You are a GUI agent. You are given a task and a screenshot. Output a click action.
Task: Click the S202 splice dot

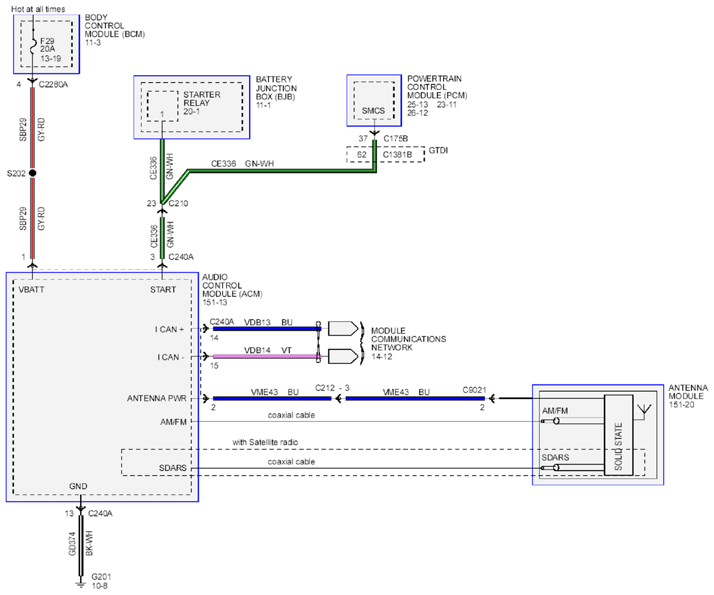pos(32,173)
